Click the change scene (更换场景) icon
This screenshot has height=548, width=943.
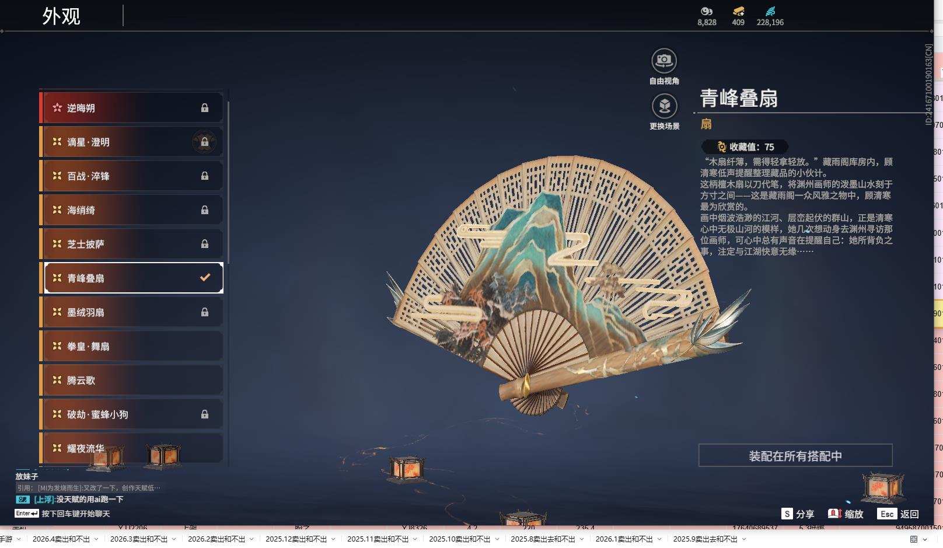(x=663, y=107)
